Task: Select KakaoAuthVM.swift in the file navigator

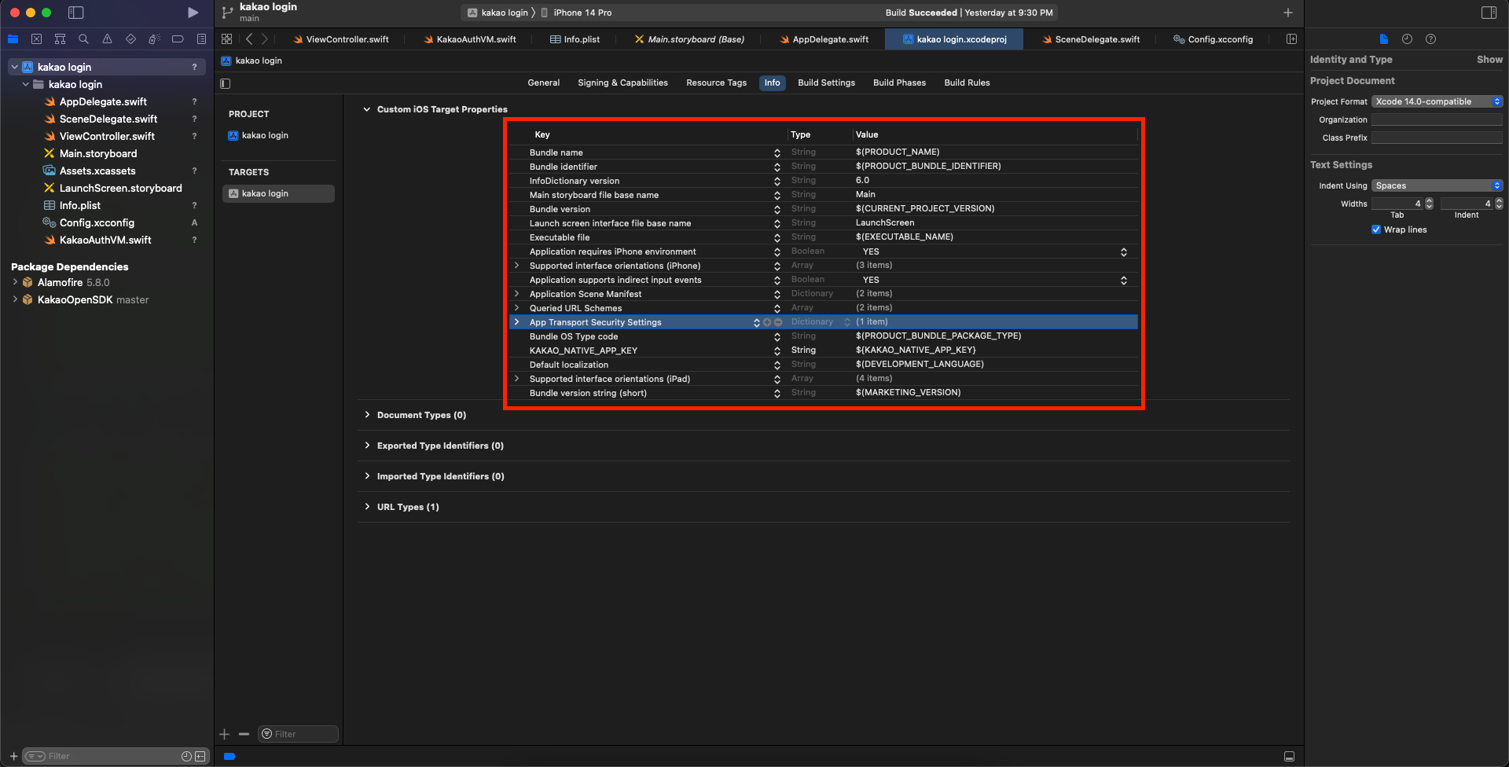Action: click(107, 240)
